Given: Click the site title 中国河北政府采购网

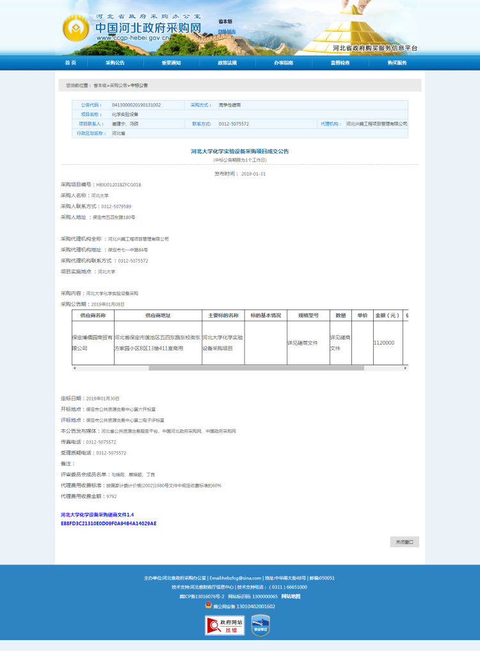Looking at the screenshot, I should click(x=148, y=28).
